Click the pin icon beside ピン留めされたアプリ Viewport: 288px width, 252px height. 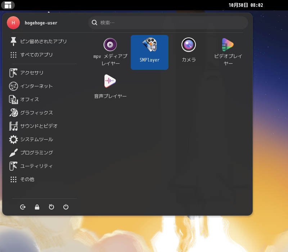pyautogui.click(x=13, y=41)
